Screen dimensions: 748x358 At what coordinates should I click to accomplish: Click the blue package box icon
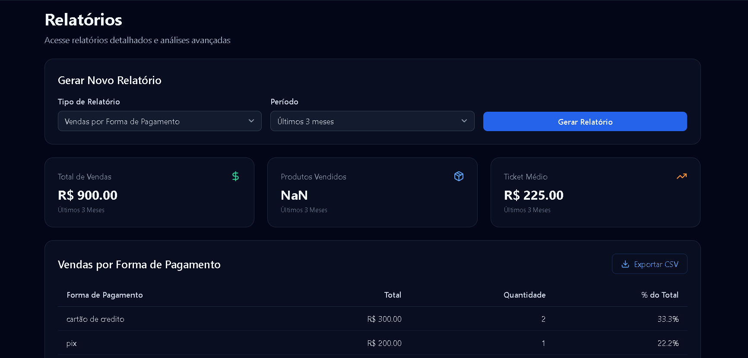click(459, 176)
